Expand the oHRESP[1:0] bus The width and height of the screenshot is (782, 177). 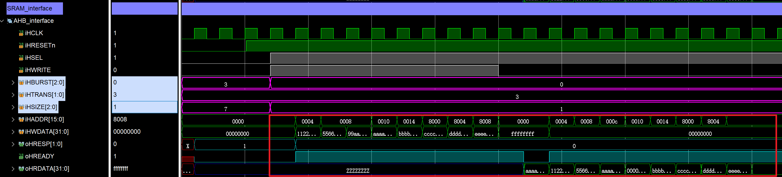13,144
